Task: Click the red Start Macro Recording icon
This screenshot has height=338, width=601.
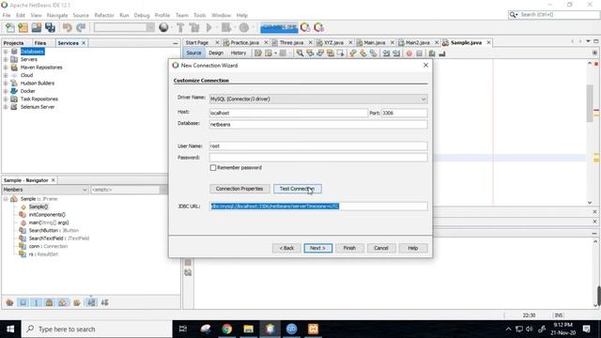Action: point(409,54)
